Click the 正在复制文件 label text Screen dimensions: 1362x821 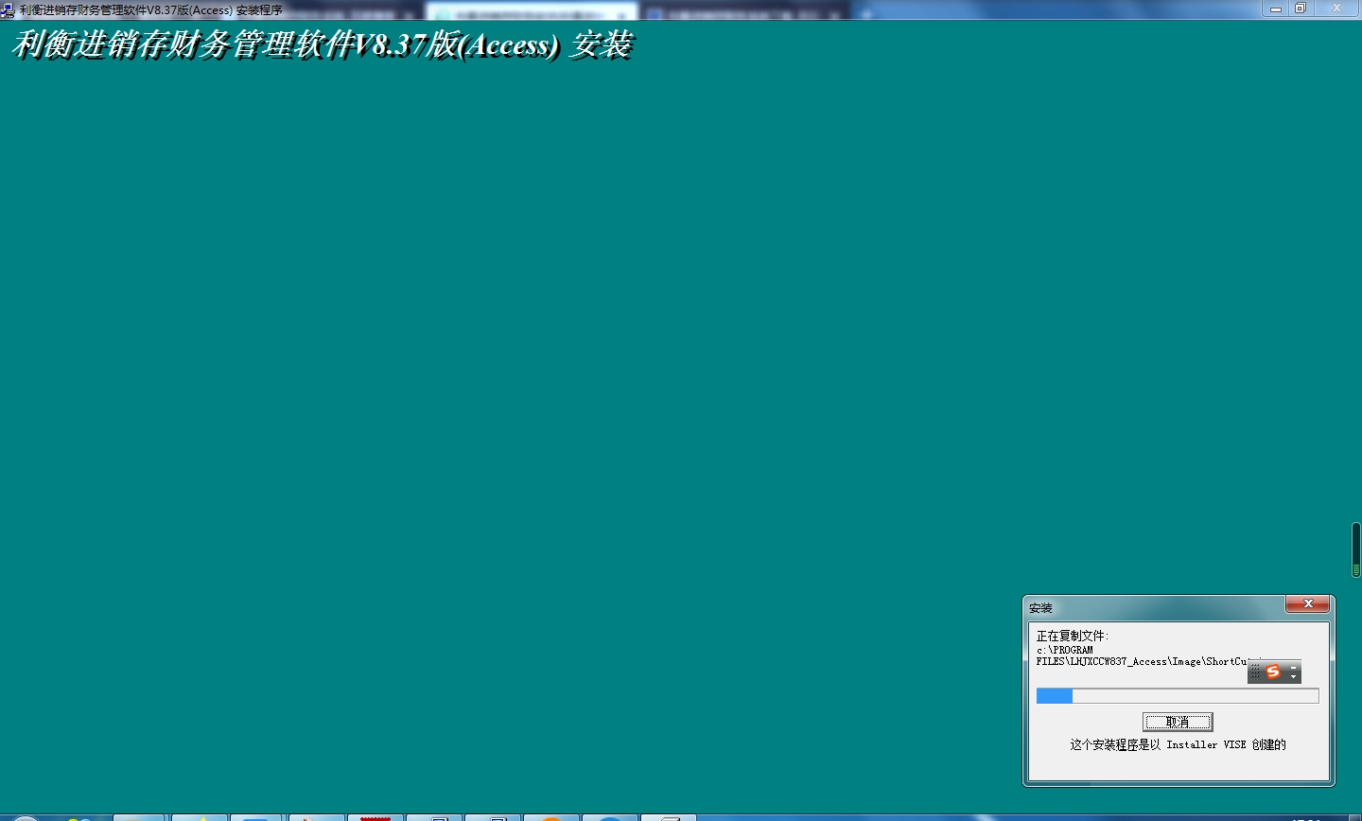(x=1073, y=636)
